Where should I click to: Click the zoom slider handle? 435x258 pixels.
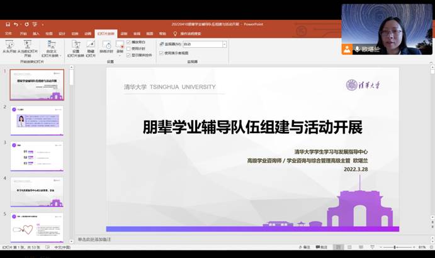point(395,247)
